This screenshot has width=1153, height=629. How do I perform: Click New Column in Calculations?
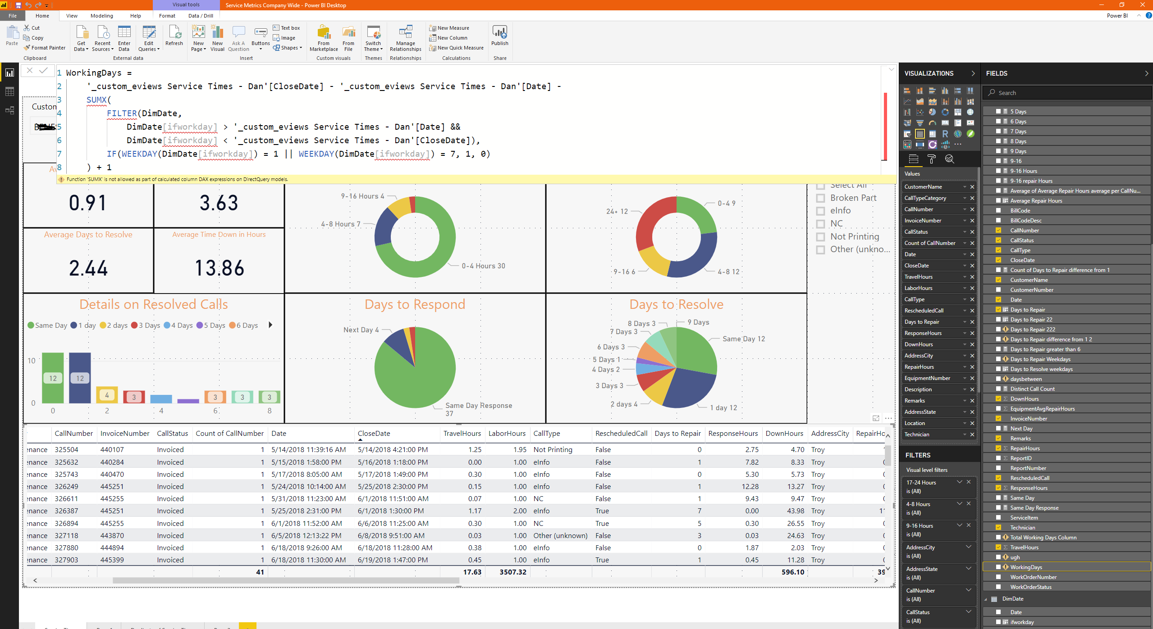pyautogui.click(x=448, y=38)
